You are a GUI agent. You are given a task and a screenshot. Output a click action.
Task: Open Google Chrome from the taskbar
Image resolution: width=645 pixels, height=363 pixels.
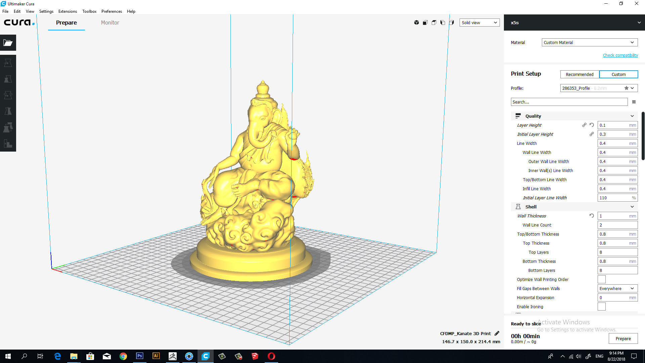[x=123, y=356]
